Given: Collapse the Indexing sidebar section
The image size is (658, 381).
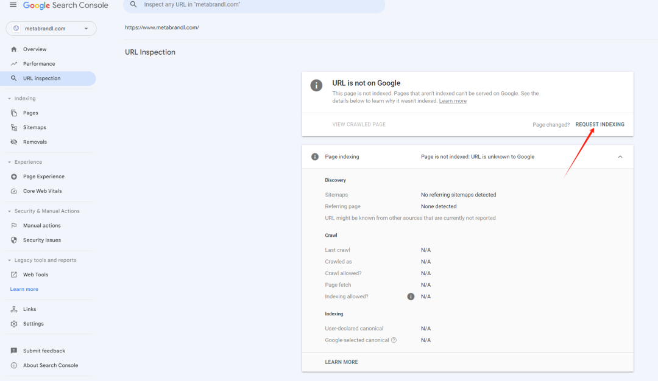Looking at the screenshot, I should (9, 99).
